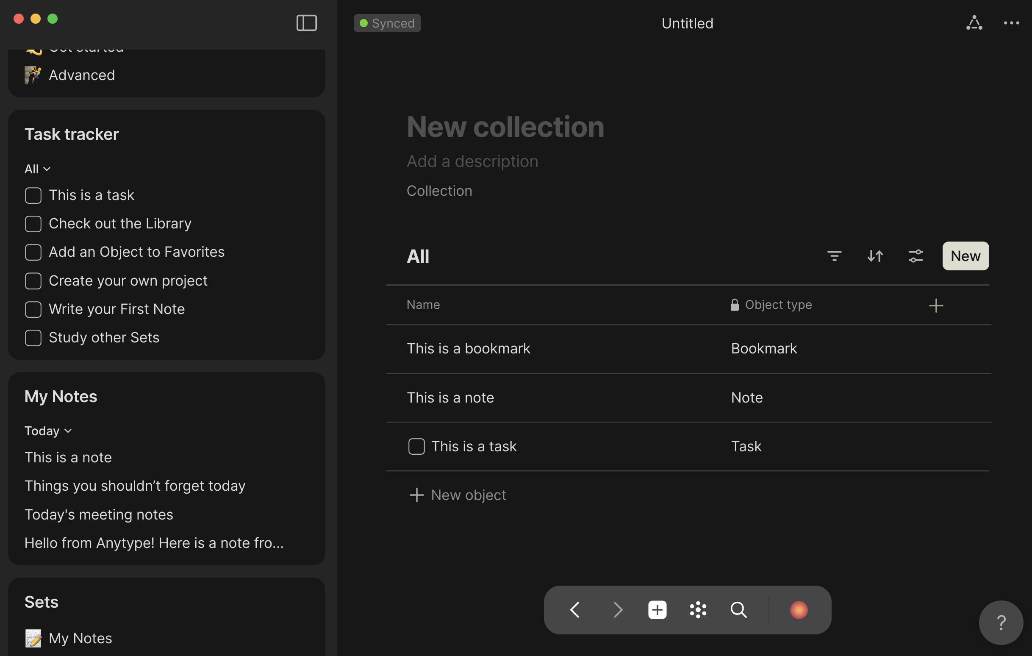Viewport: 1032px width, 656px height.
Task: Mark 'This is a task' done in collection
Action: coord(416,446)
